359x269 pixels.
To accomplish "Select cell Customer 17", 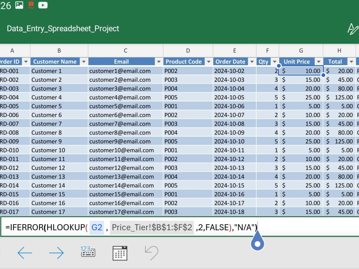I will (59, 212).
